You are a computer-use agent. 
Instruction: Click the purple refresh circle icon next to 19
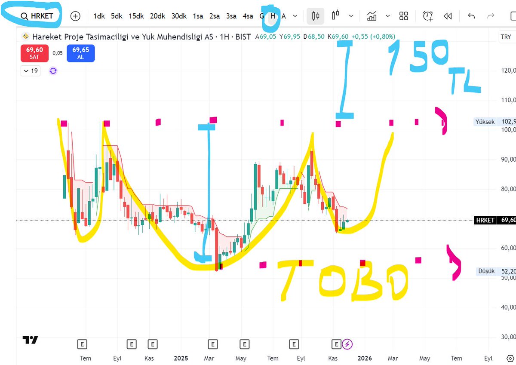[53, 71]
